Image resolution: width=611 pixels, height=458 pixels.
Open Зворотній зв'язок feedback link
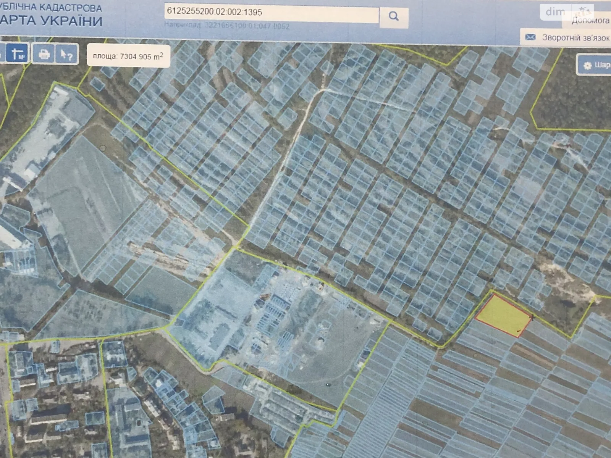(575, 38)
